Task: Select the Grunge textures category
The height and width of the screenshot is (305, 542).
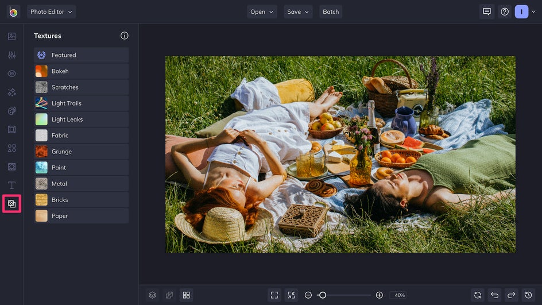Action: (x=81, y=152)
